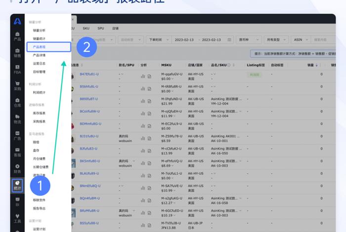Open the 原币种 currency dropdown
The height and width of the screenshot is (232, 346).
point(249,39)
